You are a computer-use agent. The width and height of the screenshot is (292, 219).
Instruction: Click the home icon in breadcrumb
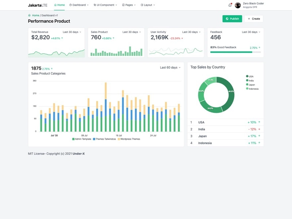(x=29, y=15)
